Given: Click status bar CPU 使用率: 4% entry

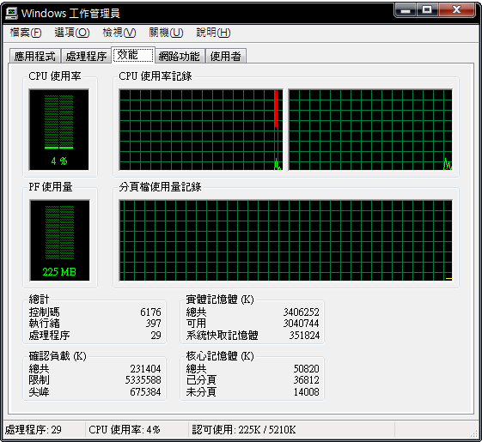Looking at the screenshot, I should 125,429.
